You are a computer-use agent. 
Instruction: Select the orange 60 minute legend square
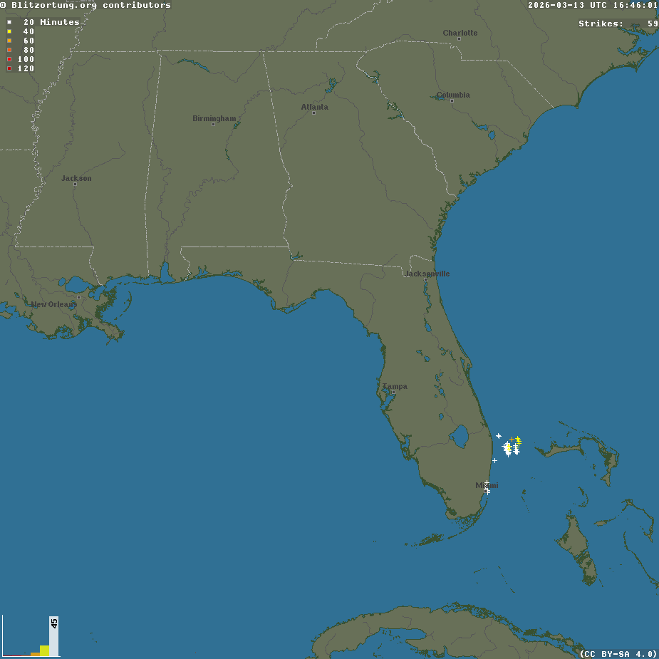click(x=9, y=41)
